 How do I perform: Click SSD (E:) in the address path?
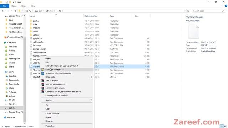click(x=38, y=11)
